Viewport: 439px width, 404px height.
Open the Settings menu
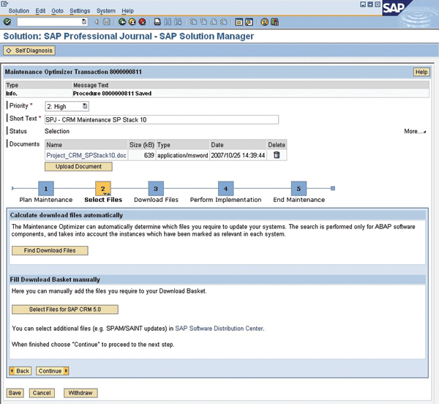pos(80,11)
